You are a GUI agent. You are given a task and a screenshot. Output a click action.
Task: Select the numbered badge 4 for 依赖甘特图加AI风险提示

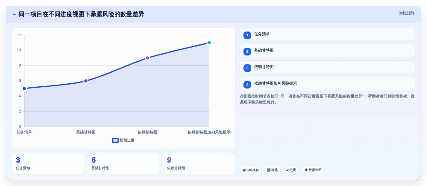[x=247, y=85]
